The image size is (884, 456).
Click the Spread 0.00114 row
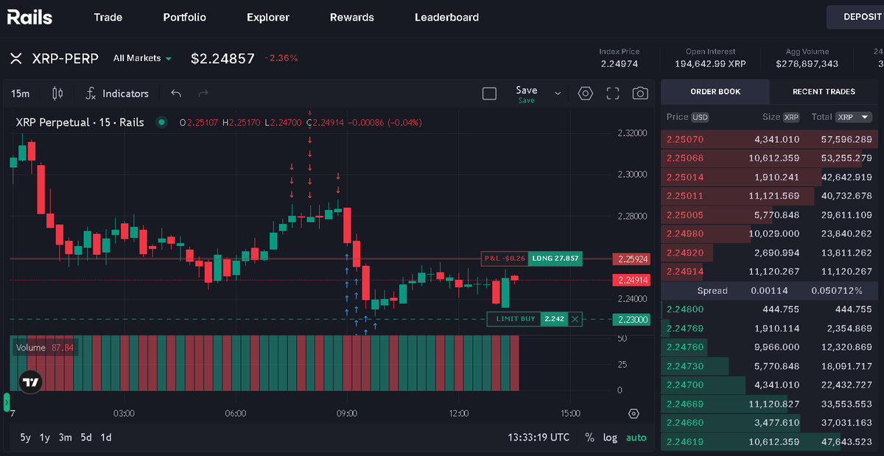769,290
